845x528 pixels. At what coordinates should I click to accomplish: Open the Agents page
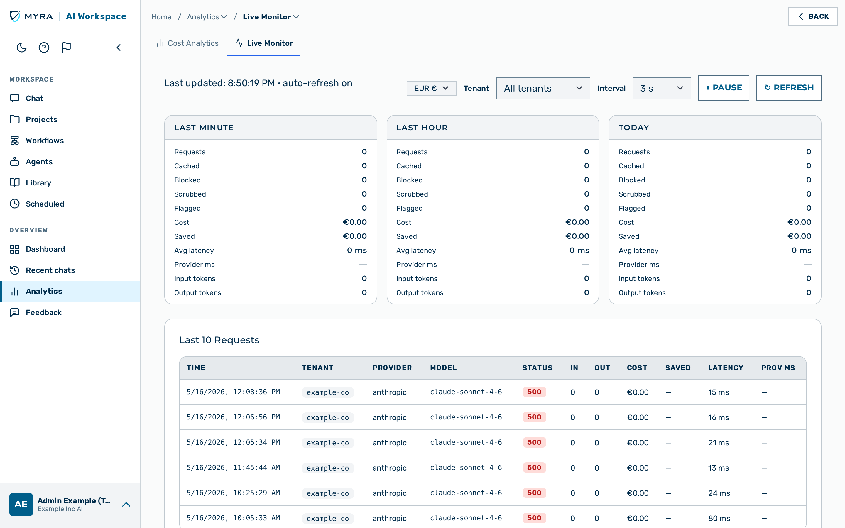point(70,162)
